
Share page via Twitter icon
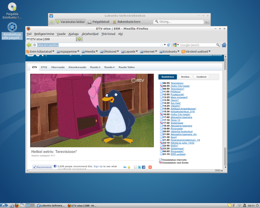(139, 167)
